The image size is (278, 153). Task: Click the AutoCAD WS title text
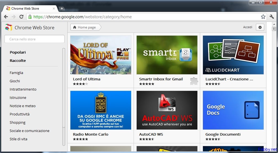point(151,134)
